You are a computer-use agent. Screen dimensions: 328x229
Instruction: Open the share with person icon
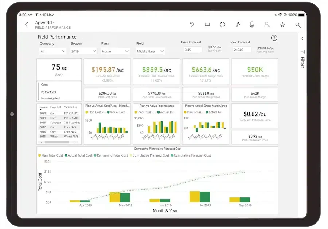(x=267, y=25)
